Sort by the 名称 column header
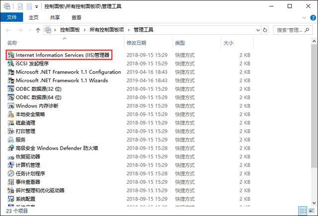318x216 pixels. [12, 43]
